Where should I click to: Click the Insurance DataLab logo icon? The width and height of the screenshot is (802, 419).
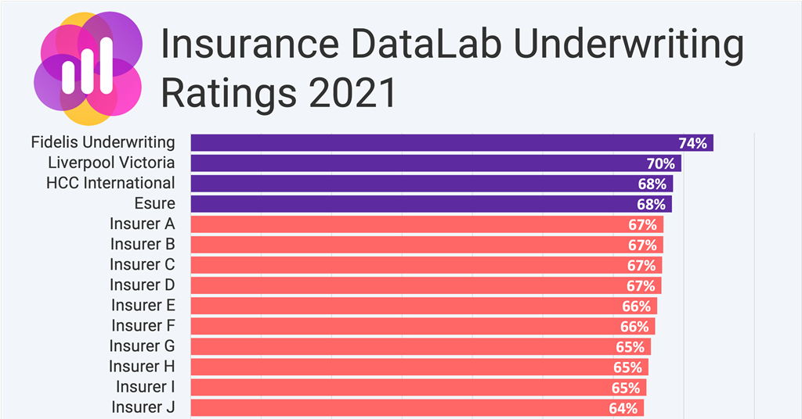87,67
